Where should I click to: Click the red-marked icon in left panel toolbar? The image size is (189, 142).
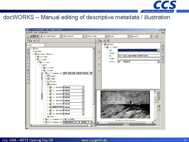(x=31, y=40)
